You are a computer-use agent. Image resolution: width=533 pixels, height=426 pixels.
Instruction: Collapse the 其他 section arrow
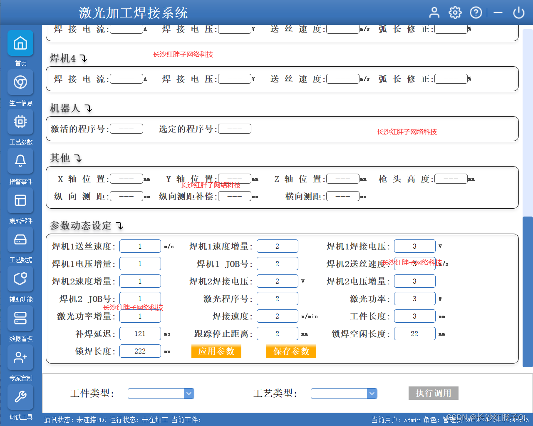[78, 158]
